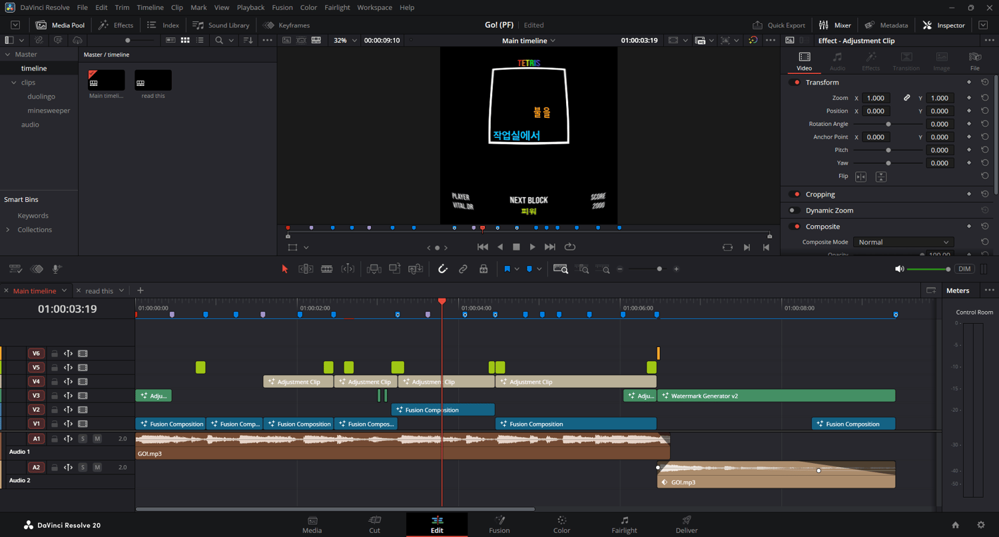
Task: Open the Fusion page
Action: [499, 524]
